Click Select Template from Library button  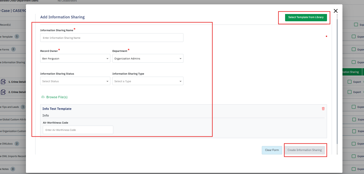pos(306,17)
